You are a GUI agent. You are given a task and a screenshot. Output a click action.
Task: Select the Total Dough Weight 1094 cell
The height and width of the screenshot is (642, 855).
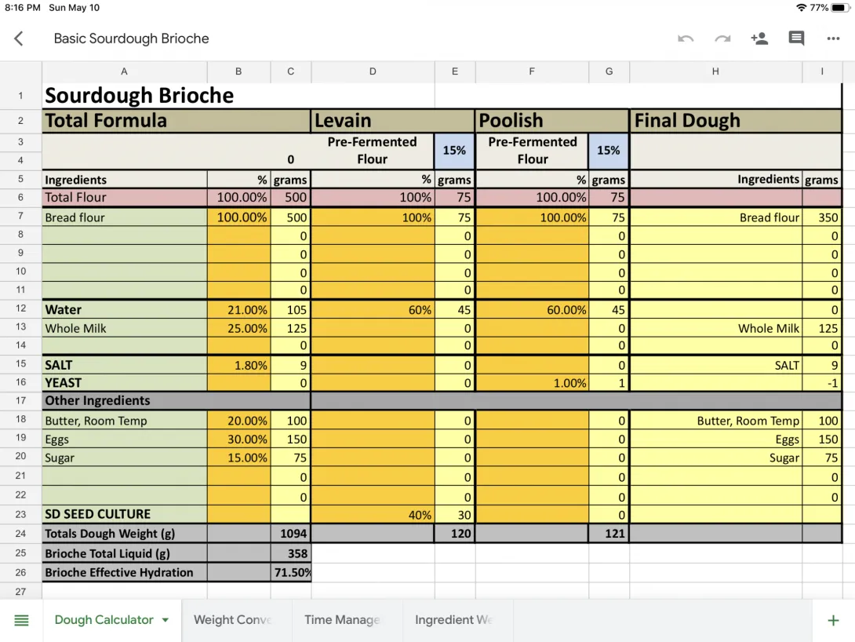click(291, 534)
